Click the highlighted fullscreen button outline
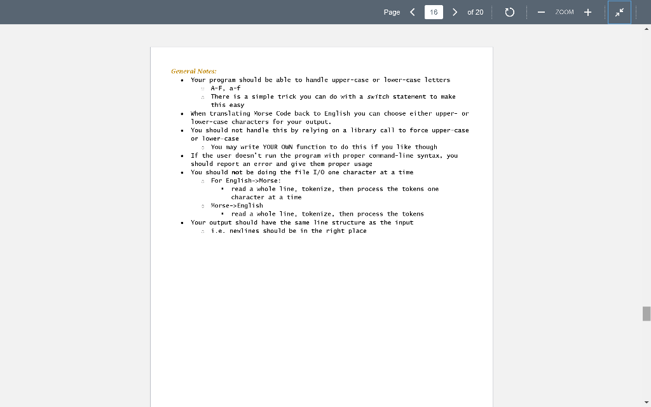 click(x=619, y=11)
